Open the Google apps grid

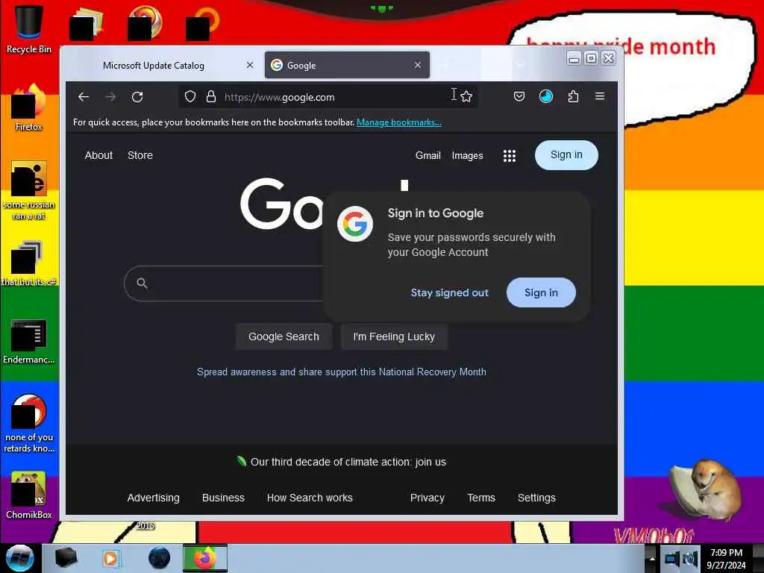tap(510, 156)
